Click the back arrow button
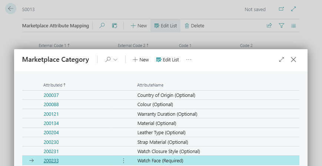 point(10,9)
